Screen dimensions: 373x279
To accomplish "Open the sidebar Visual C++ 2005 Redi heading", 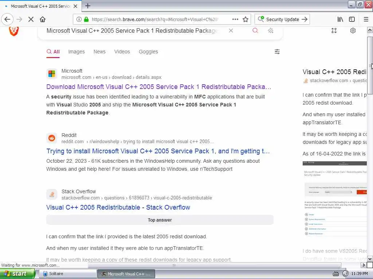I will (x=334, y=72).
